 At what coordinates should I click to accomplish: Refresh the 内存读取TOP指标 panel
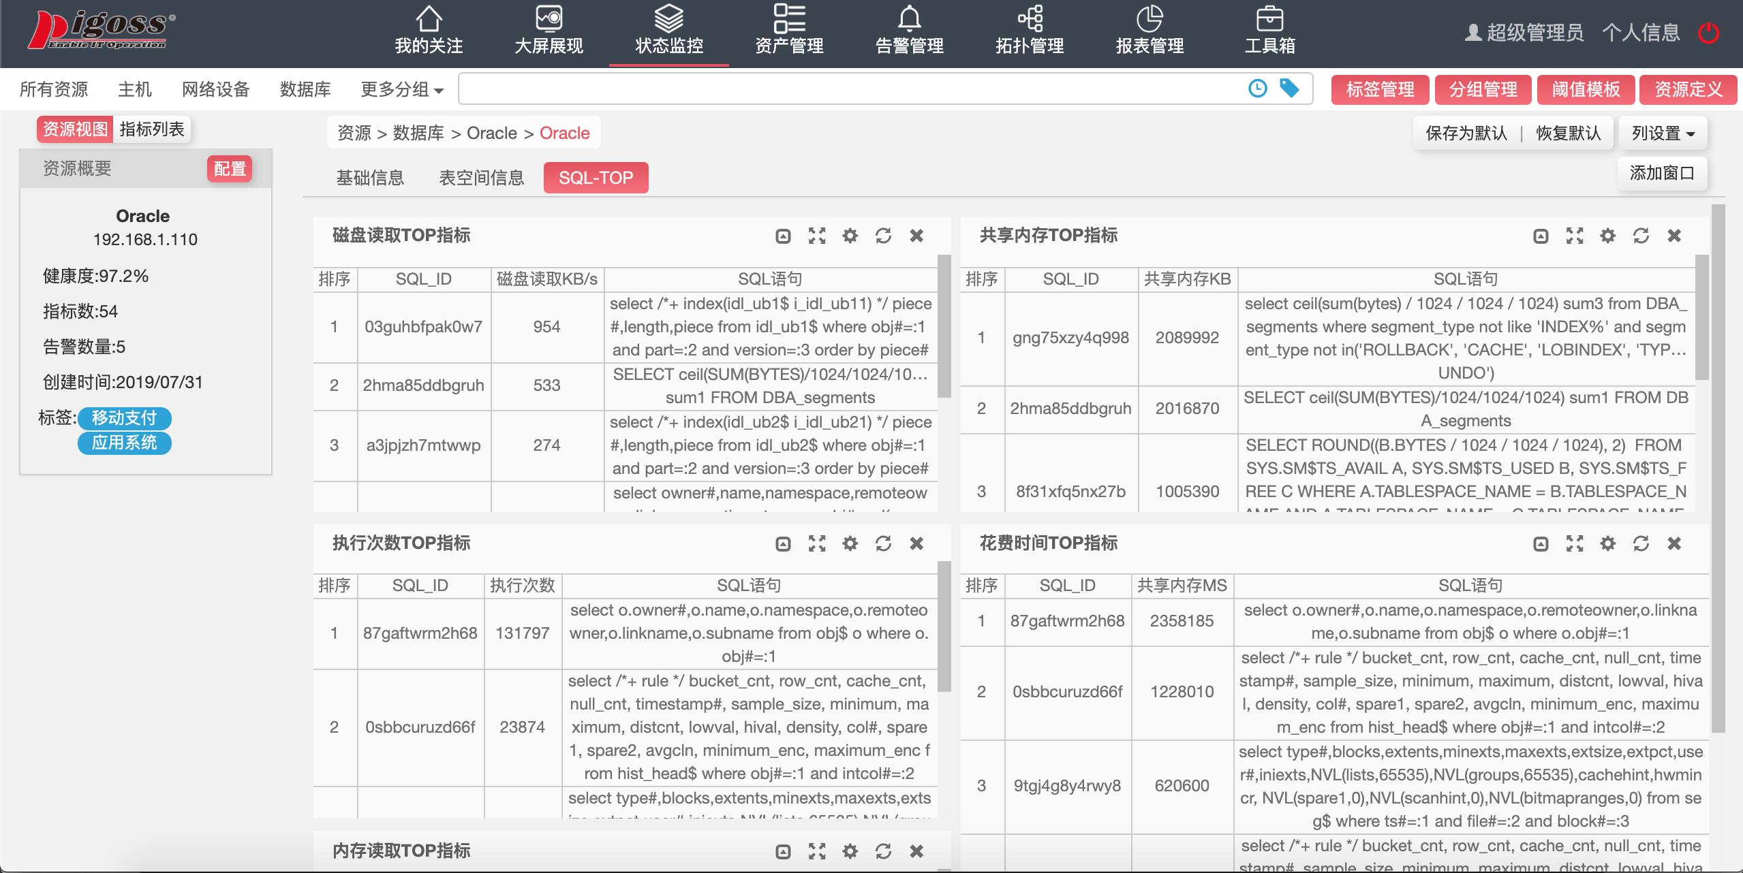coord(883,851)
